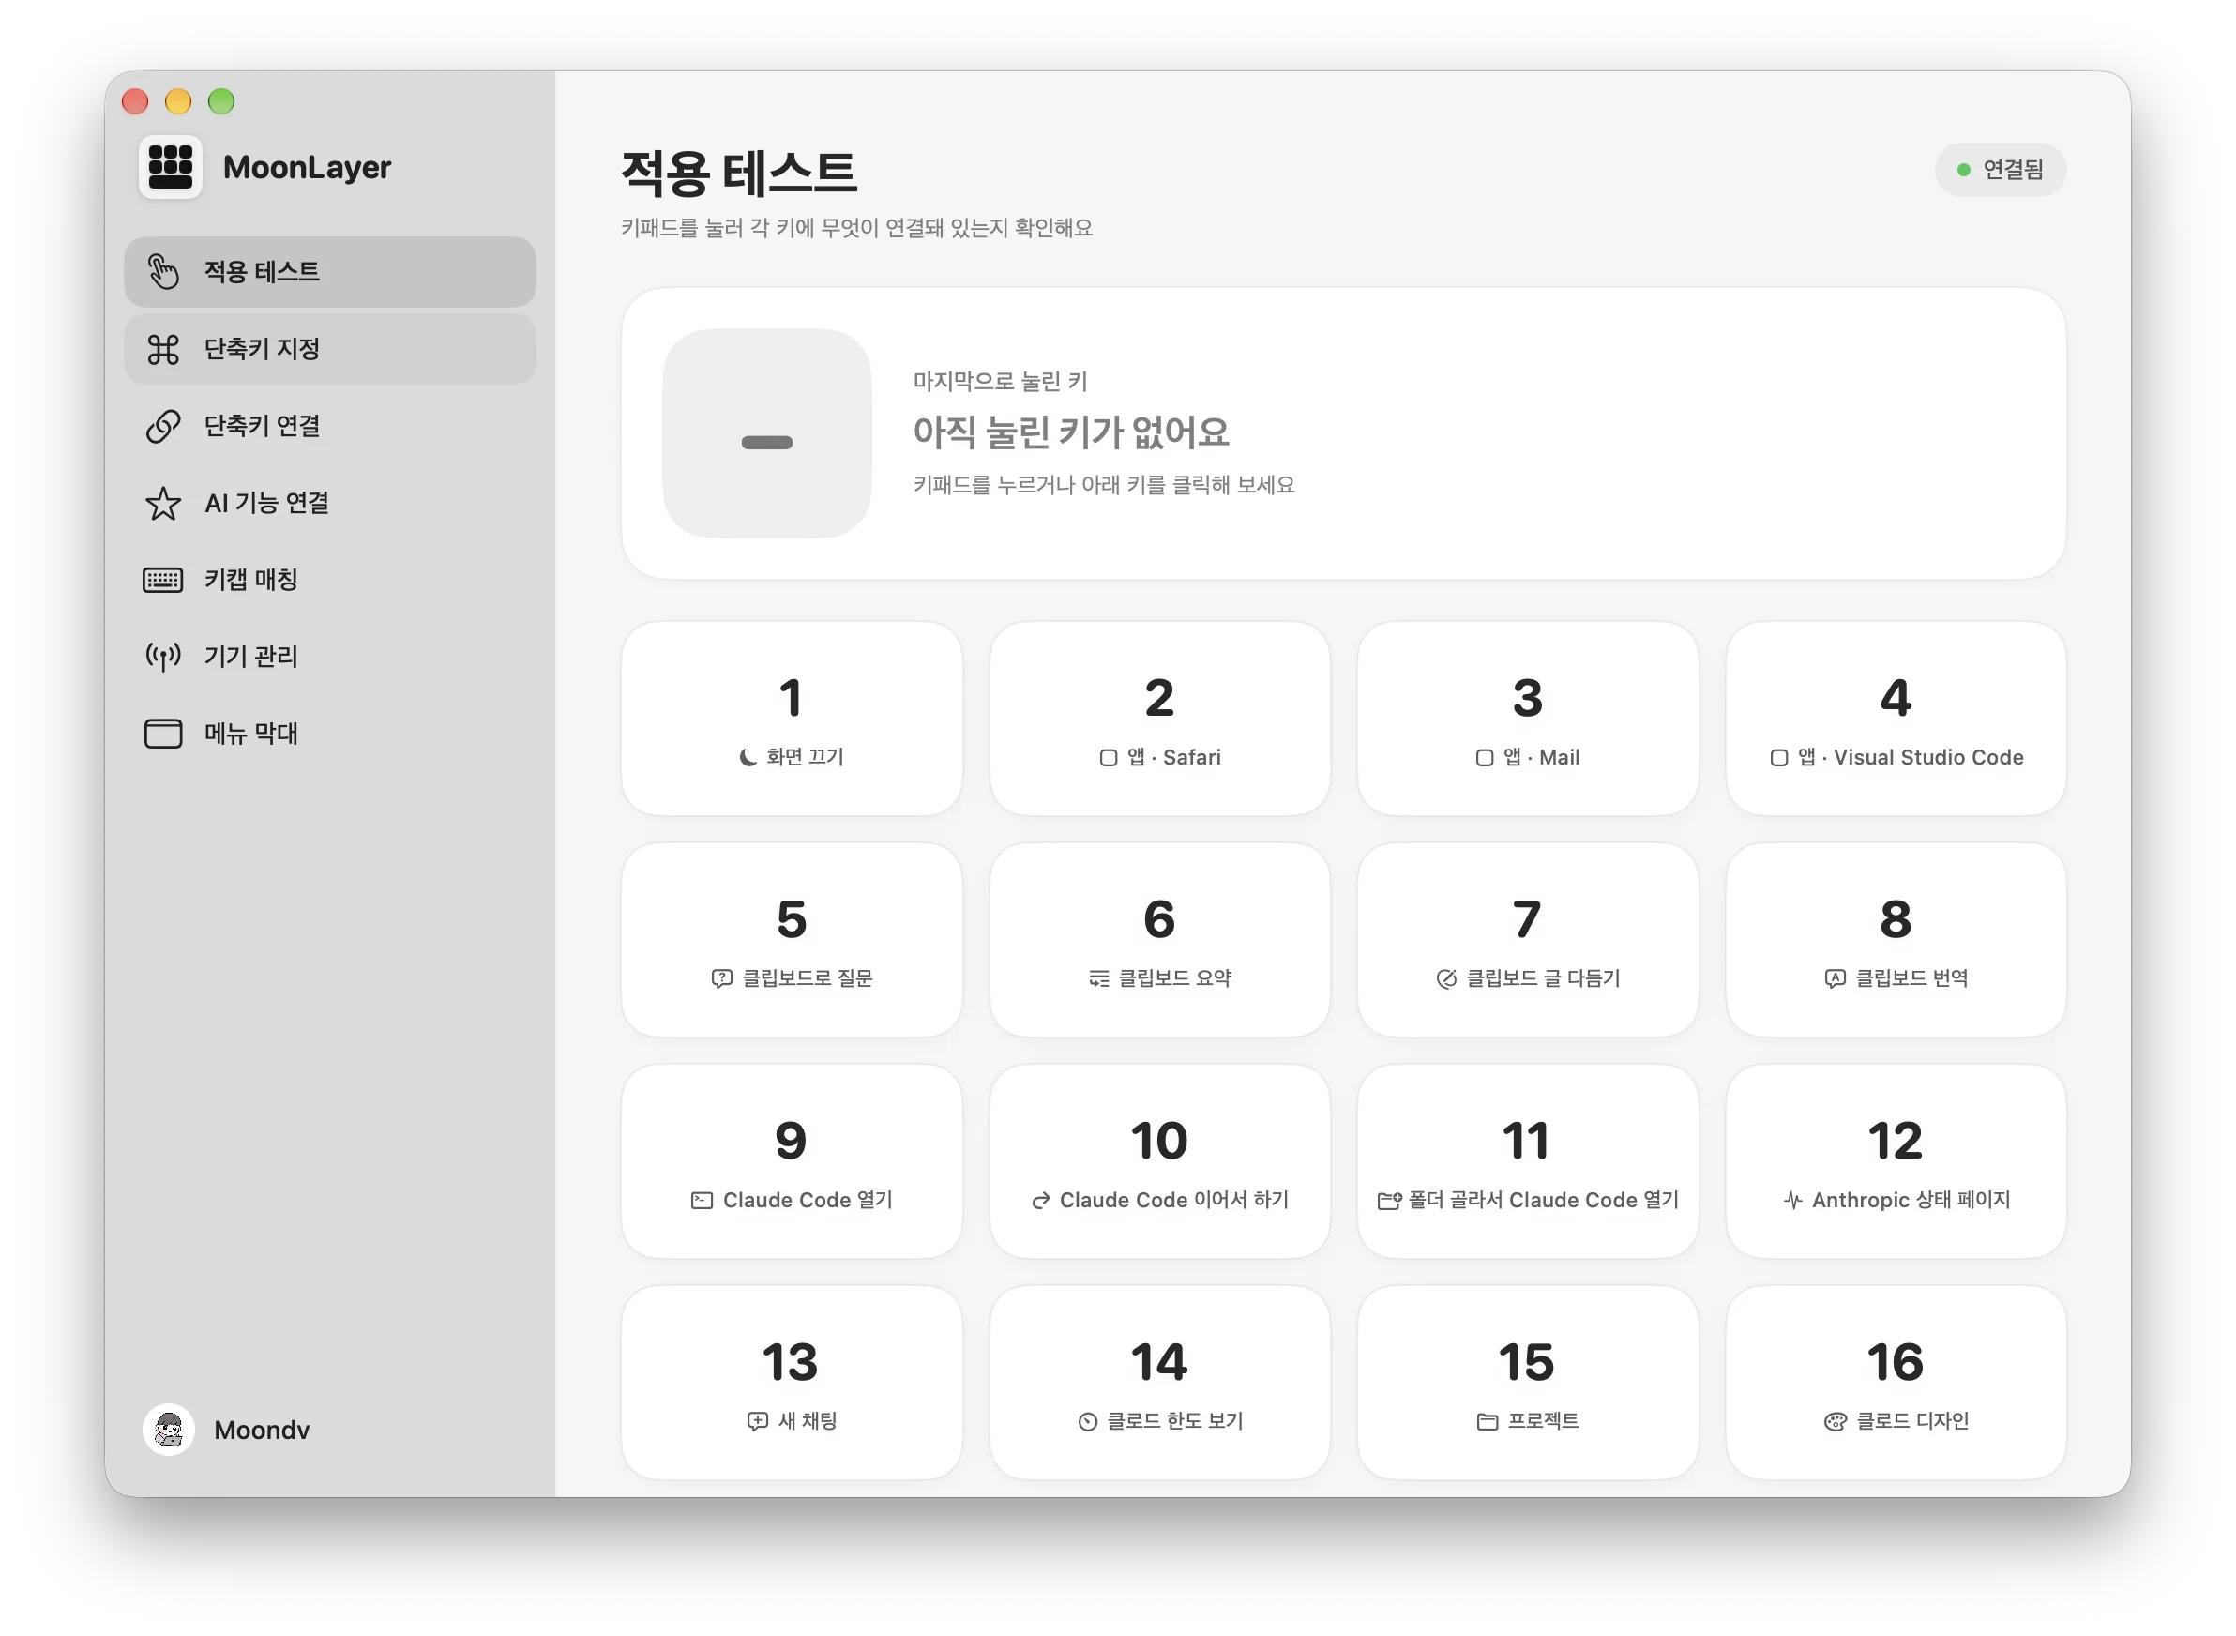Viewport: 2236px width, 1636px height.
Task: Click the folder-plus icon on key 11
Action: pyautogui.click(x=1389, y=1200)
